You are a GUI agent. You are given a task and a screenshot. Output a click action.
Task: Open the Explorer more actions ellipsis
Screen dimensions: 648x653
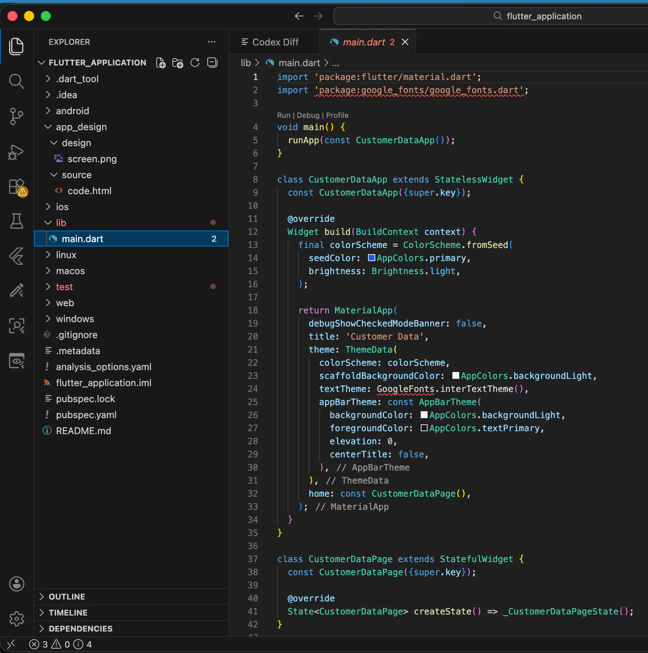point(212,42)
